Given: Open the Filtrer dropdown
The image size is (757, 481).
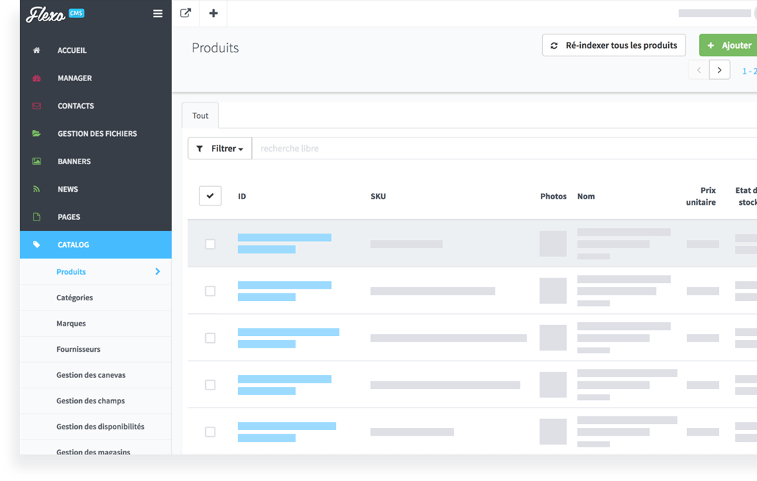Looking at the screenshot, I should click(x=220, y=148).
